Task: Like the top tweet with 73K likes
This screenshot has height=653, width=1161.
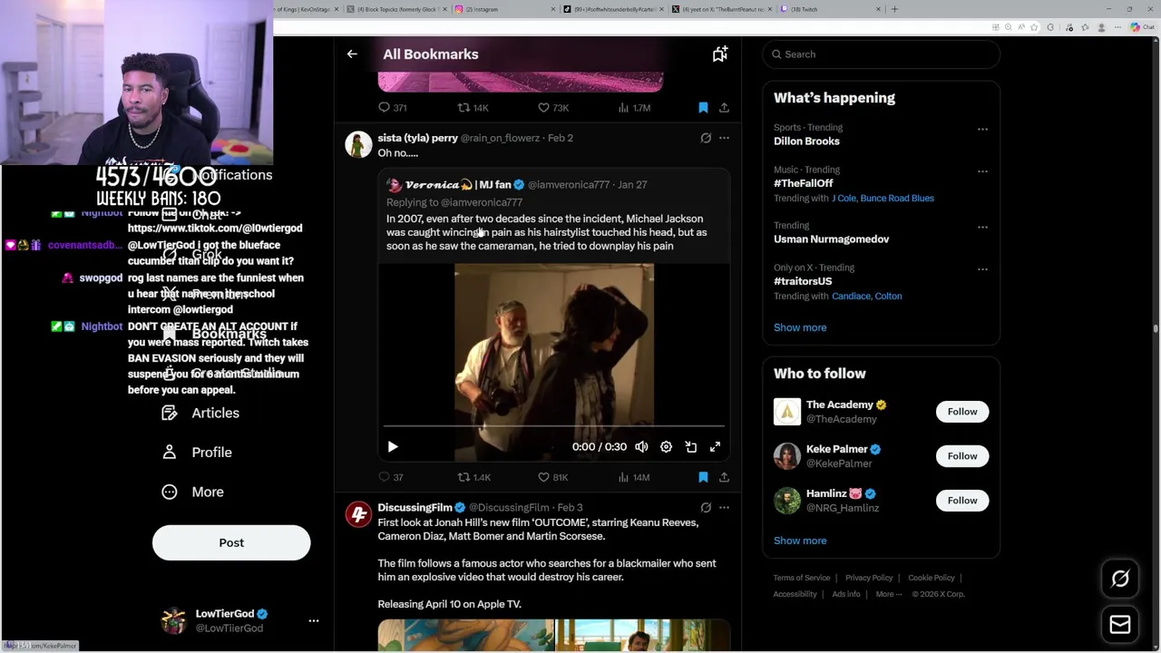Action: coord(552,108)
